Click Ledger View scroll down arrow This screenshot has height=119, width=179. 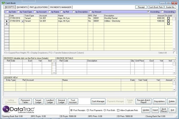coord(174,90)
